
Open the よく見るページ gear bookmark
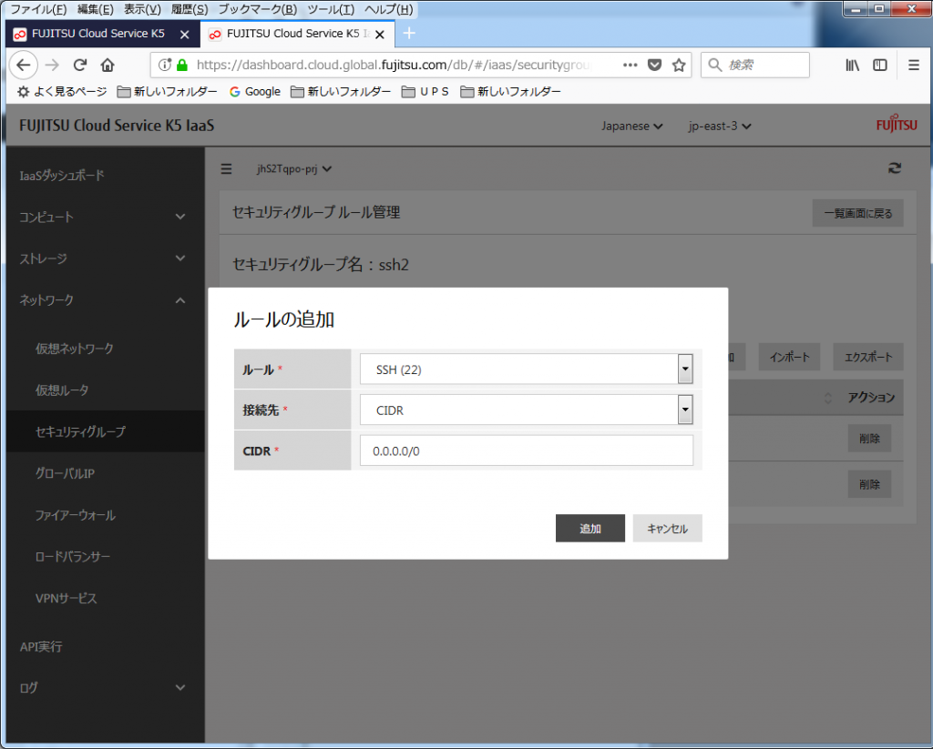click(x=62, y=92)
